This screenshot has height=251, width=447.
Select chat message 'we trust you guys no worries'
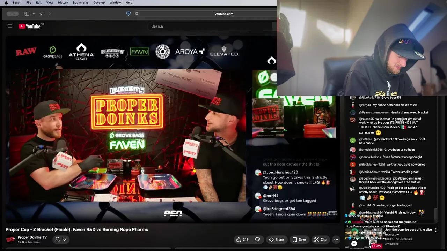click(405, 164)
